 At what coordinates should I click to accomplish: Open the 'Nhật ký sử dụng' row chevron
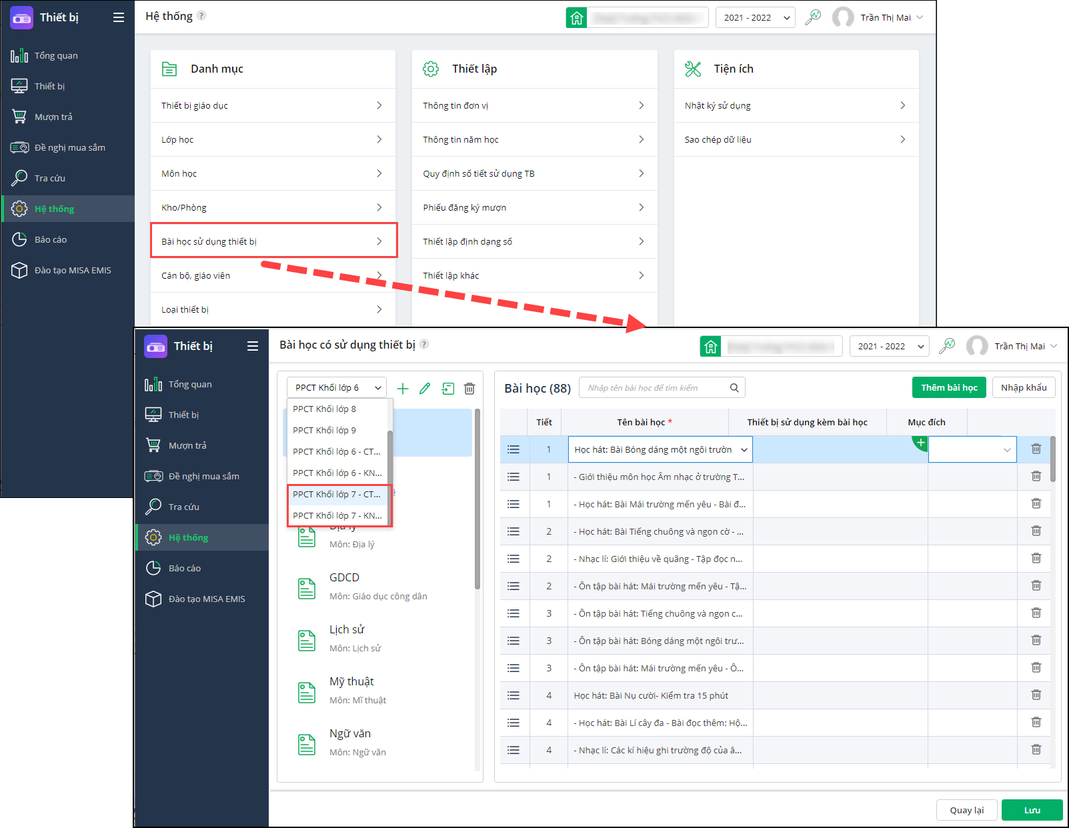click(902, 105)
